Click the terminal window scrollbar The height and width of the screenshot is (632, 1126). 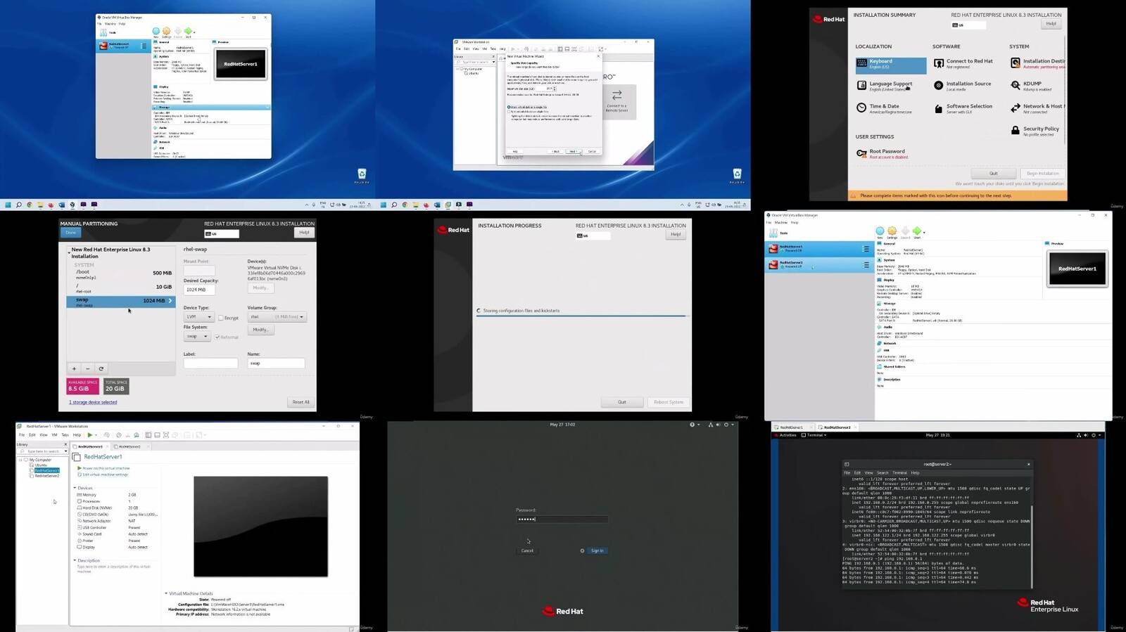point(1031,547)
